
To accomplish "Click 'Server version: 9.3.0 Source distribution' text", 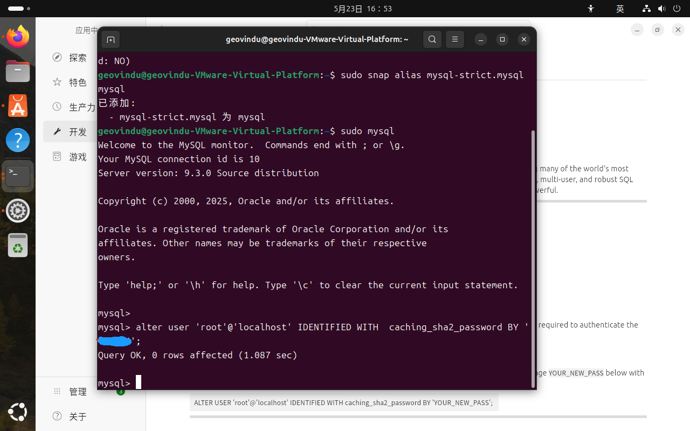I will point(209,173).
